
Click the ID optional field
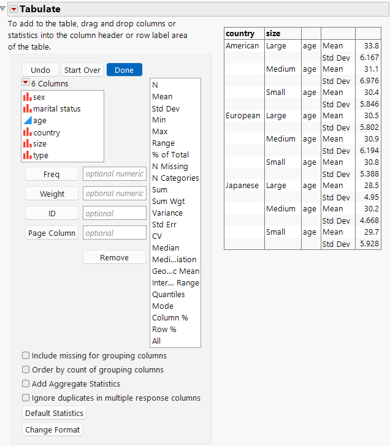[x=115, y=213]
